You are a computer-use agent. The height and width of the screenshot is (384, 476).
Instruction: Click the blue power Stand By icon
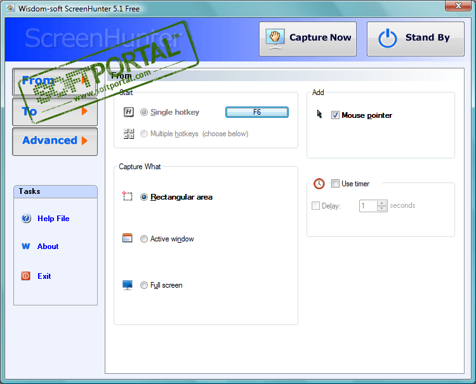pyautogui.click(x=387, y=39)
